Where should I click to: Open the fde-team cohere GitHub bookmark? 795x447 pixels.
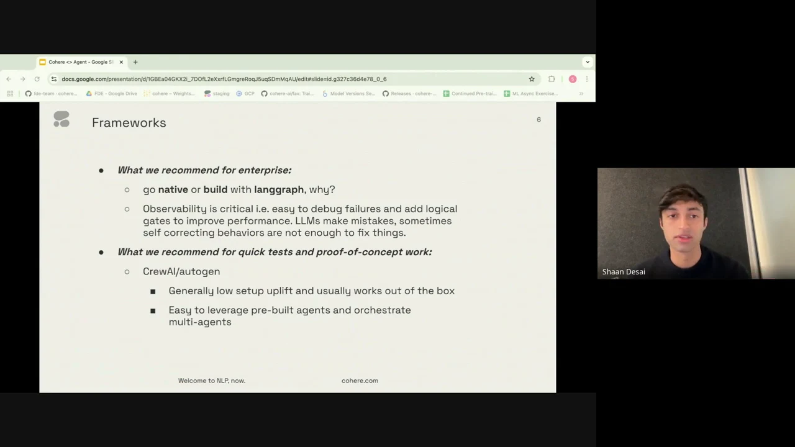pyautogui.click(x=51, y=94)
